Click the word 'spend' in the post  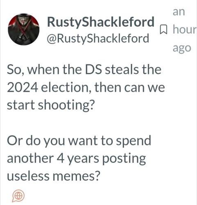coord(134,141)
